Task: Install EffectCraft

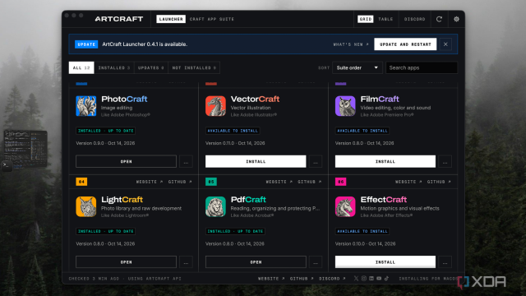Action: tap(385, 262)
